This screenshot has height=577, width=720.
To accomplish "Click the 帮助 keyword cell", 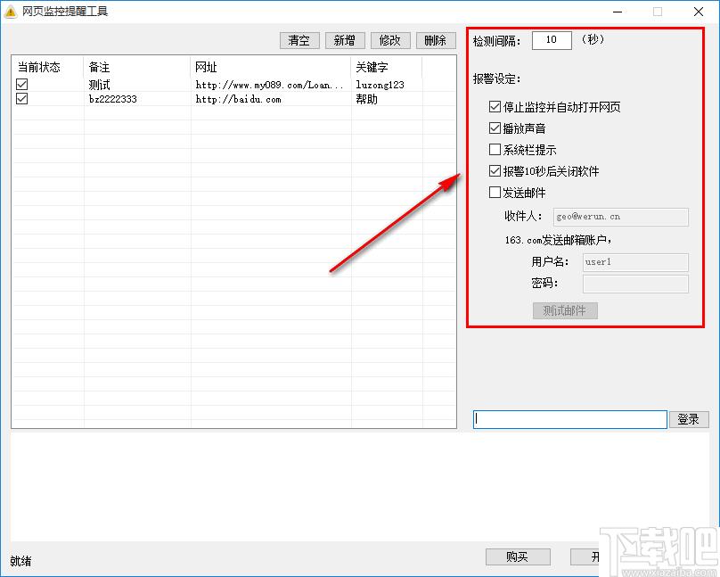I will (386, 99).
